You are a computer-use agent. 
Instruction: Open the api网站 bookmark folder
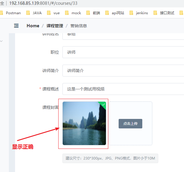coord(115,13)
